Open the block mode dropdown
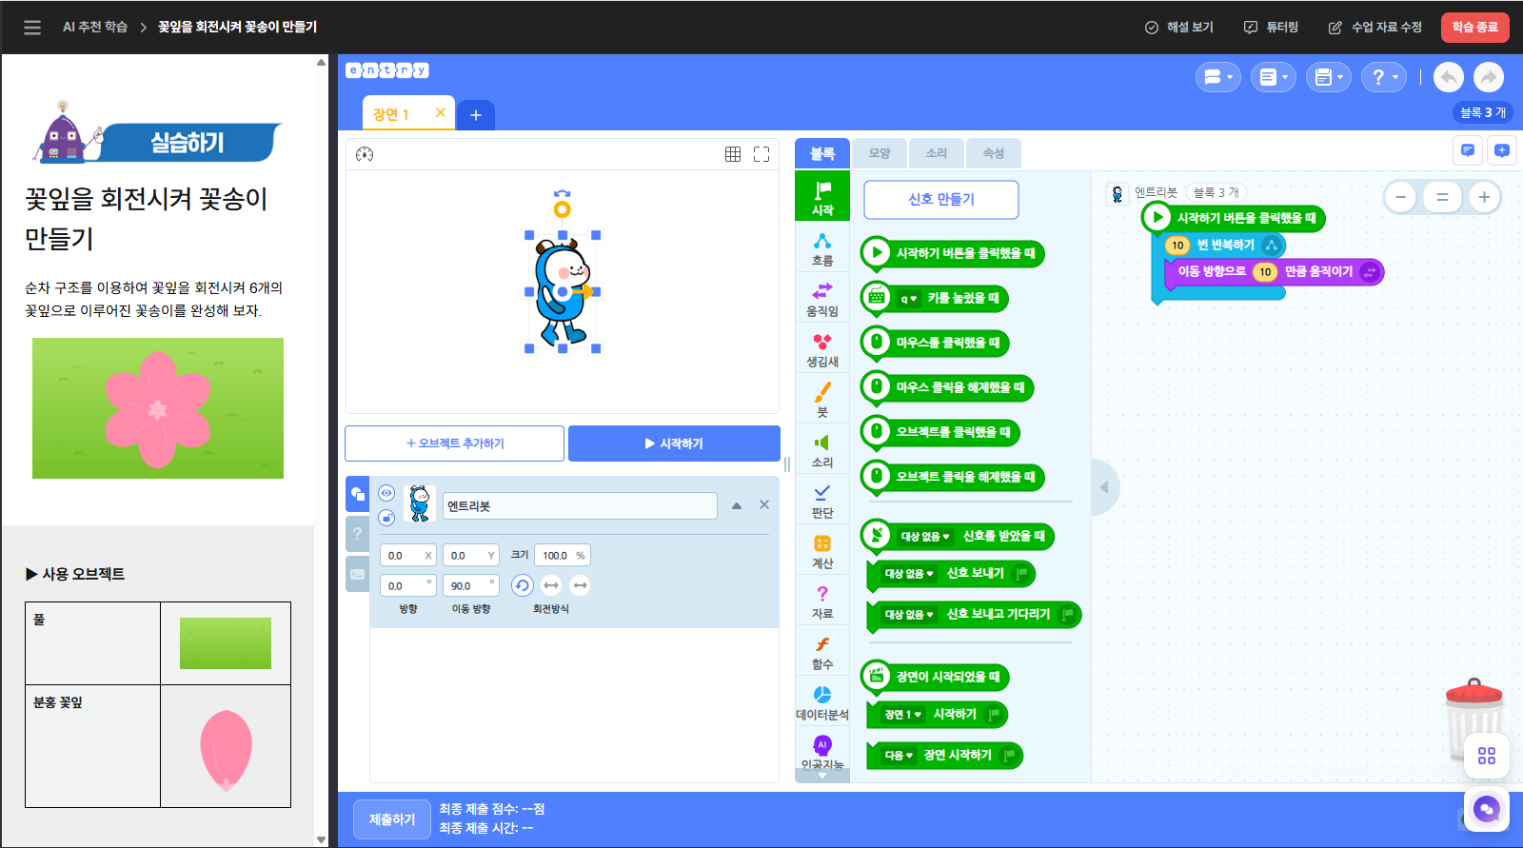Viewport: 1523px width, 848px height. (1218, 77)
